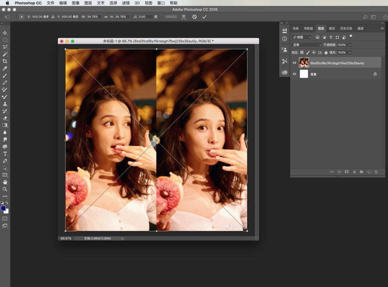Choose the Horizontal Type tool
The width and height of the screenshot is (388, 287).
[x=5, y=154]
